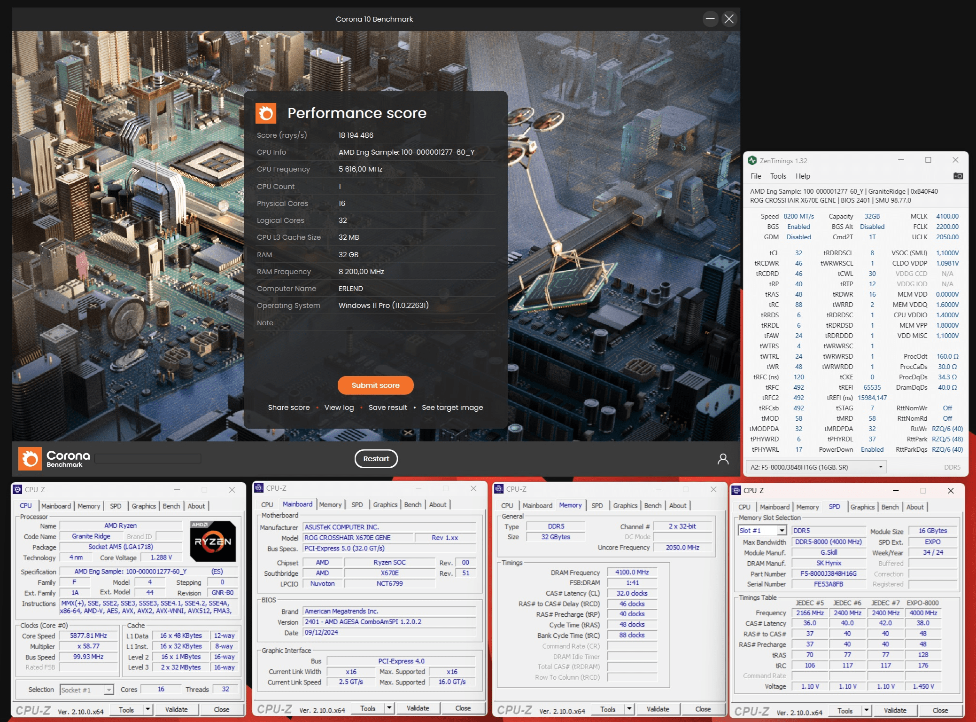Click See target image link
This screenshot has width=976, height=722.
click(x=452, y=407)
